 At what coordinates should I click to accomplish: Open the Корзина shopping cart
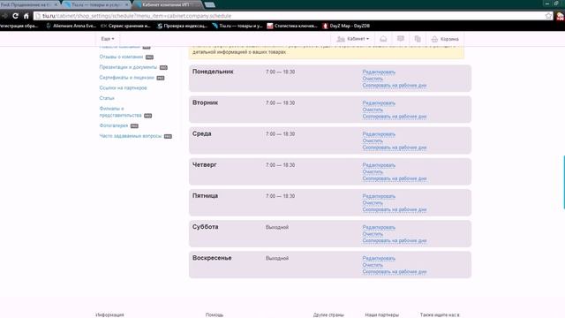pos(445,39)
